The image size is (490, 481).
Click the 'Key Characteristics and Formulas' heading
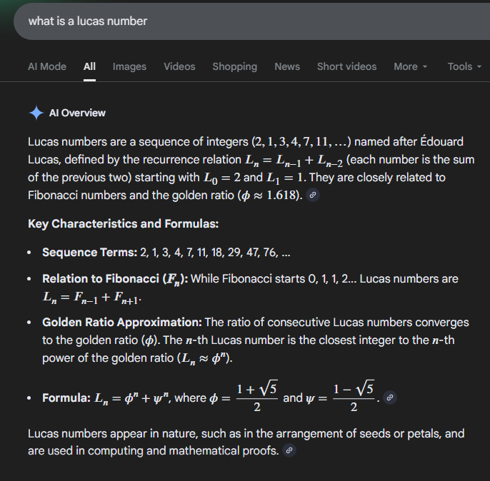click(123, 224)
